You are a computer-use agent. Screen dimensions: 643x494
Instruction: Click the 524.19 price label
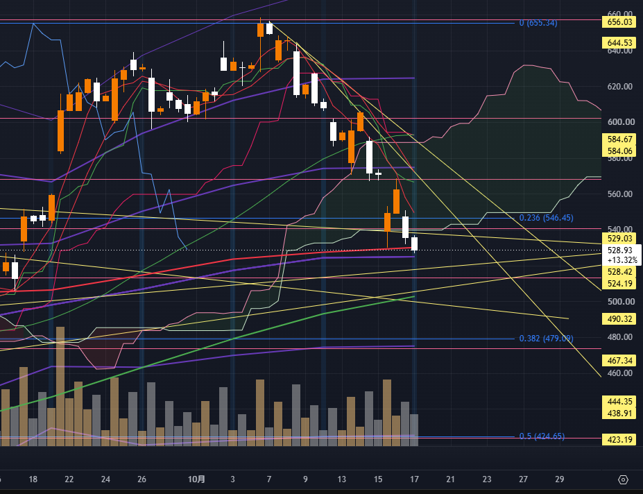pos(619,283)
